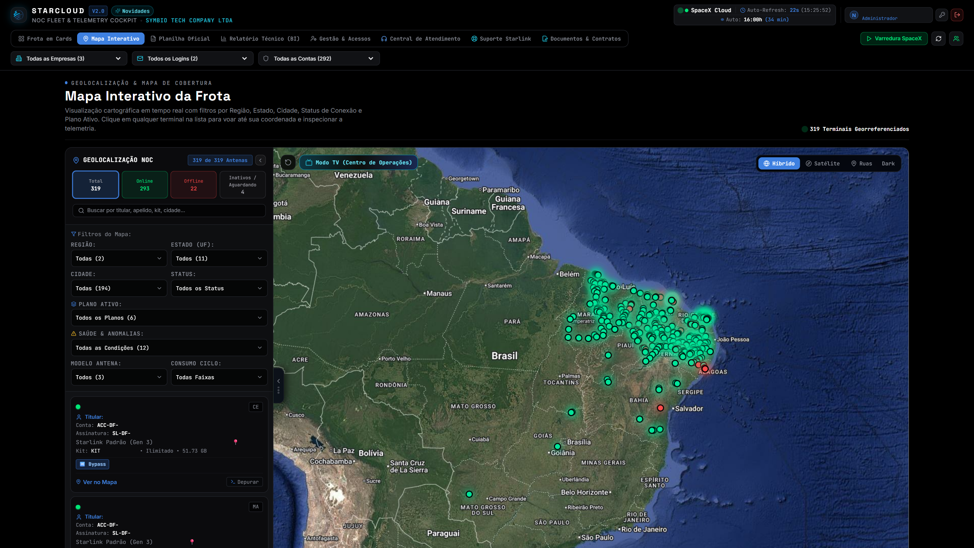Click the green marker next to Brasília

(557, 446)
